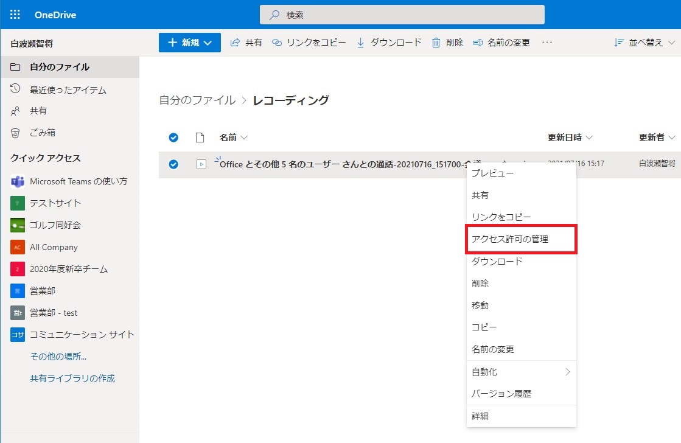Click the Copy link icon in toolbar
Image resolution: width=681 pixels, height=443 pixels.
click(277, 43)
